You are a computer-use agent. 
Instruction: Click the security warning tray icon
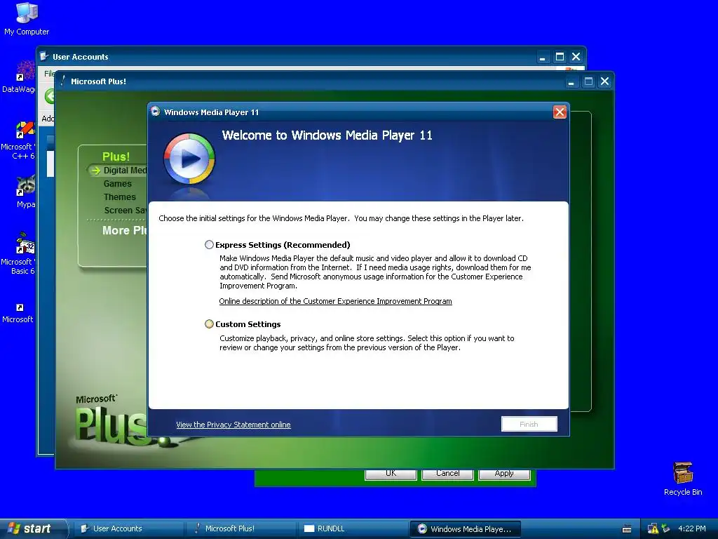pos(653,529)
